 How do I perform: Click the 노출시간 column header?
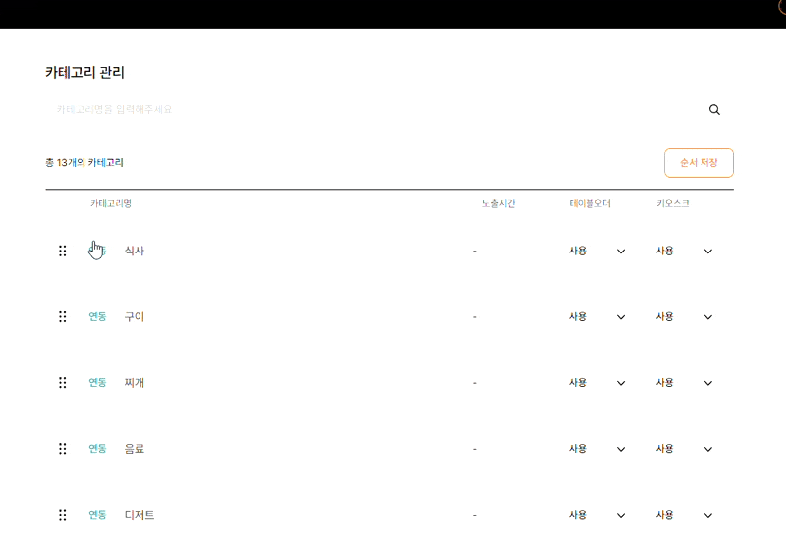498,203
